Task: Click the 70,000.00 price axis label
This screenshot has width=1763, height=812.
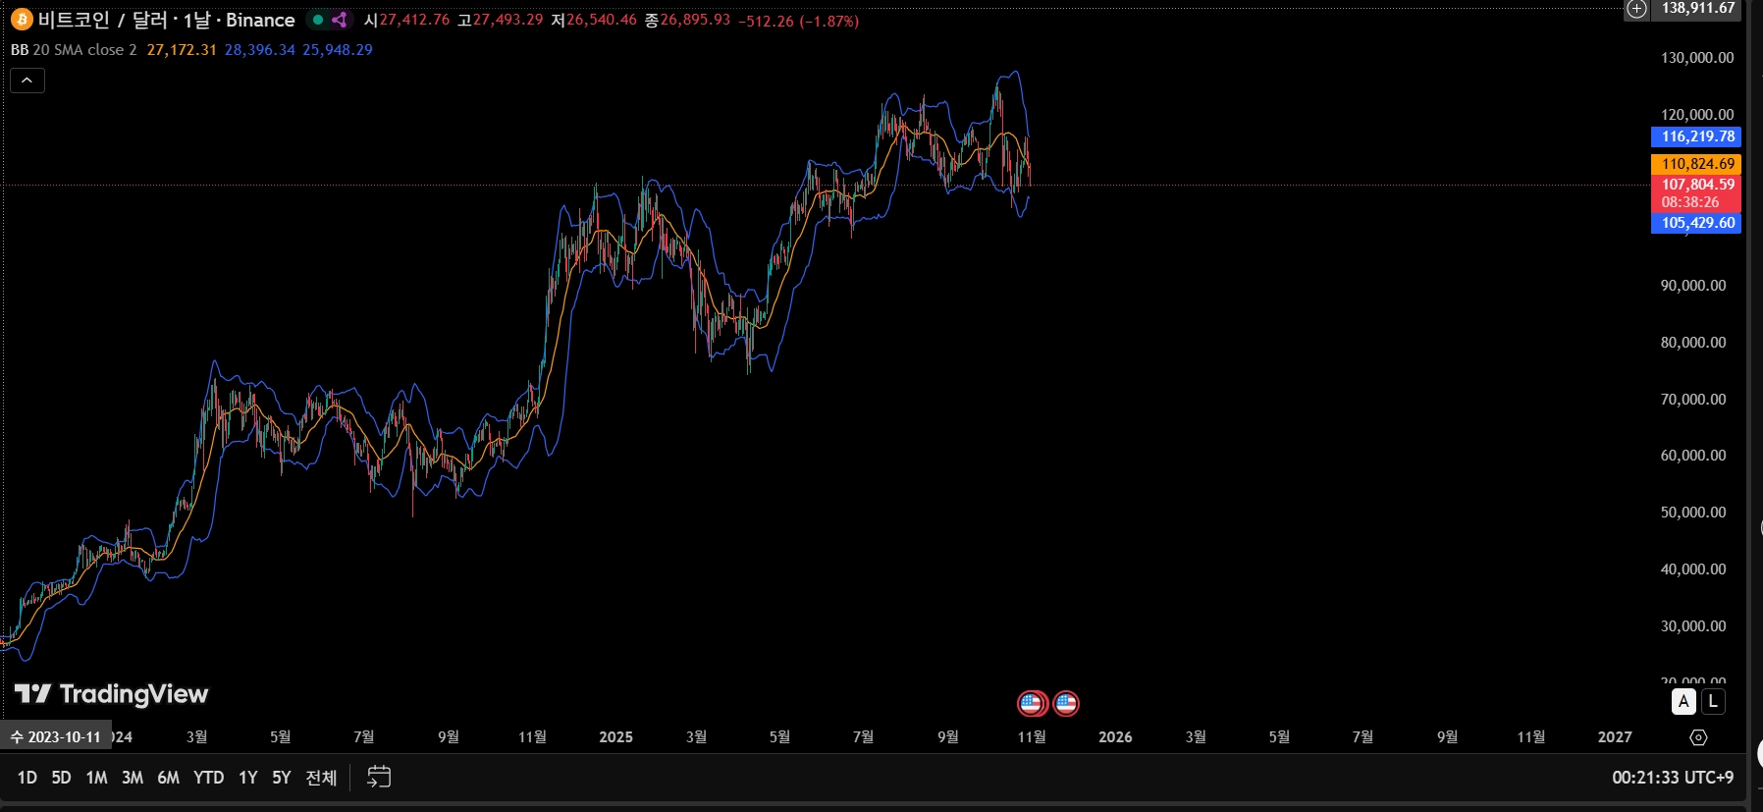Action: click(1693, 400)
